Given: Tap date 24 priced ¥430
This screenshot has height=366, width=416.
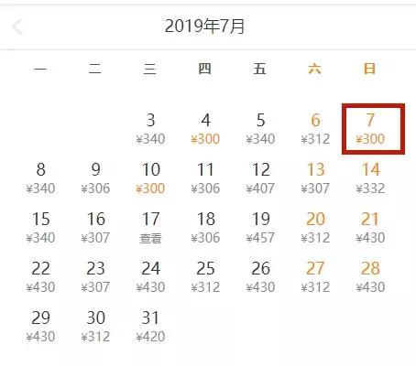Looking at the screenshot, I should tap(150, 277).
